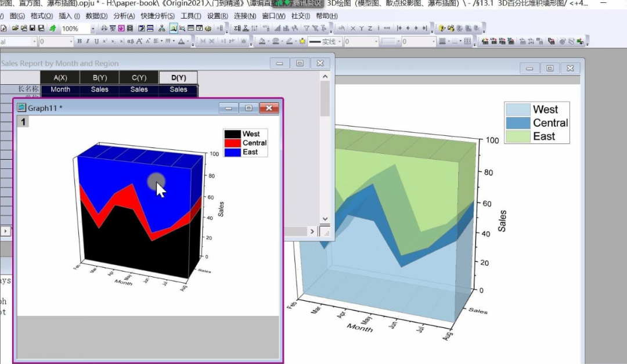The width and height of the screenshot is (627, 364).
Task: Click the worksheet horizontal scroll right arrow
Action: 312,231
